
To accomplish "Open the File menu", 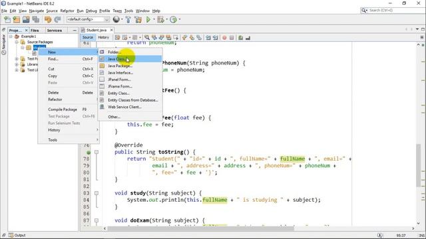I will coord(4,11).
